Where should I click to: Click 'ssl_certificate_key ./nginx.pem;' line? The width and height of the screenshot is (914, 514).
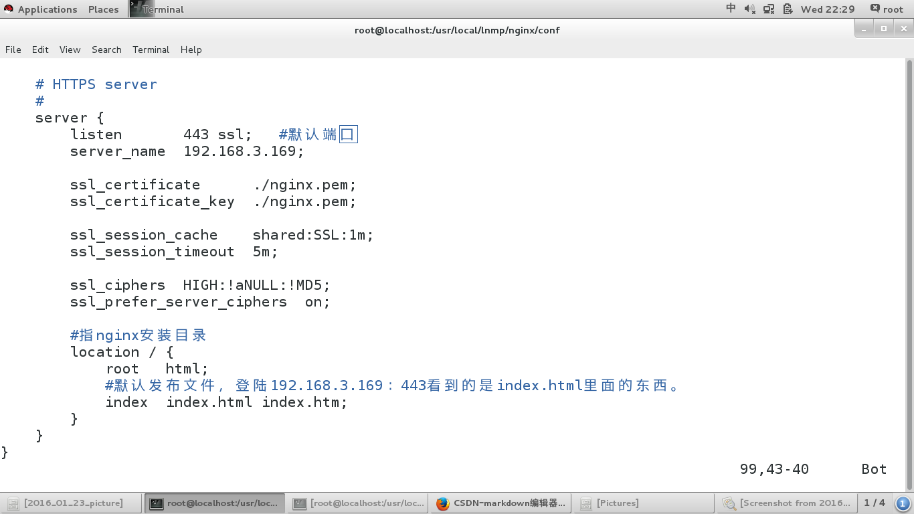click(213, 201)
